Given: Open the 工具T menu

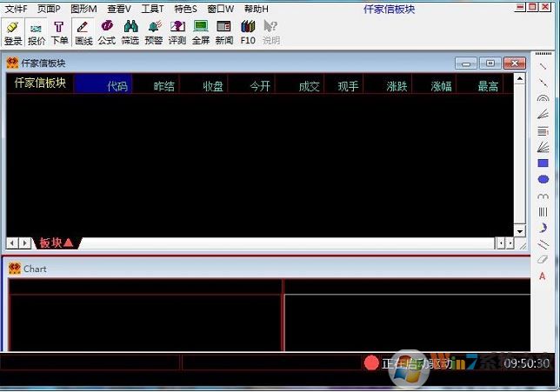Looking at the screenshot, I should (152, 8).
